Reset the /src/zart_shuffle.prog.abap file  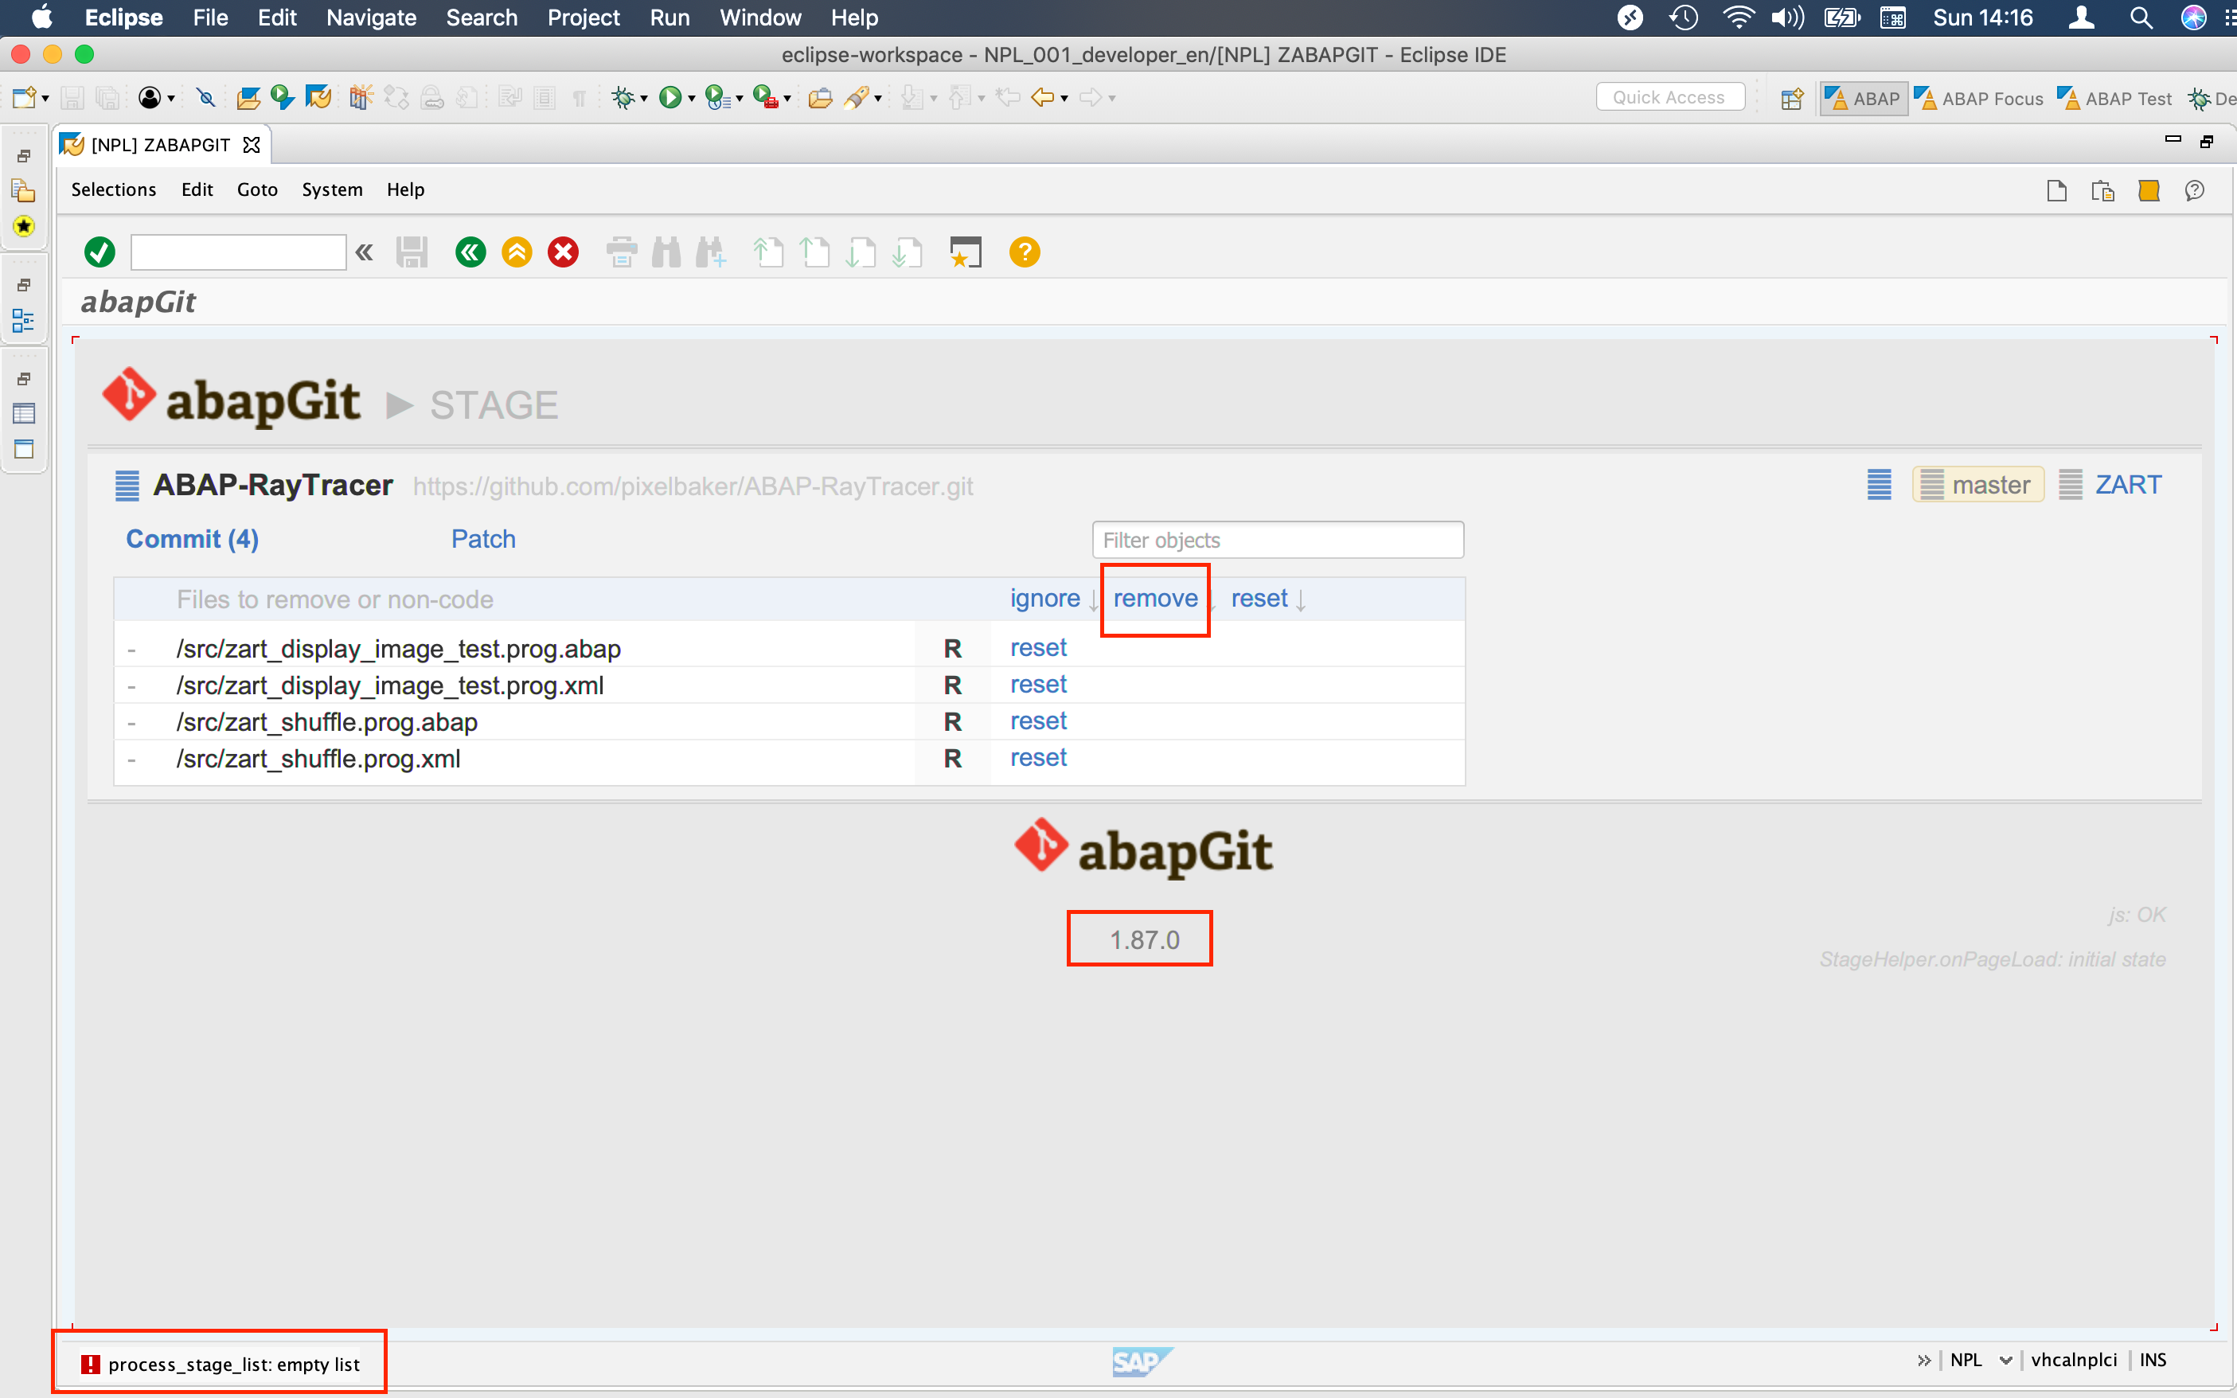click(x=1038, y=721)
